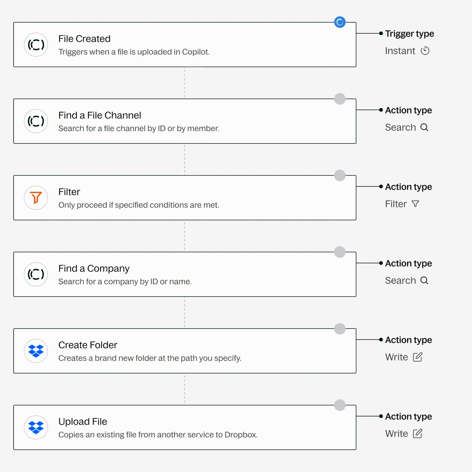Click the Copilot icon on File Created step
The image size is (472, 472).
(36, 45)
